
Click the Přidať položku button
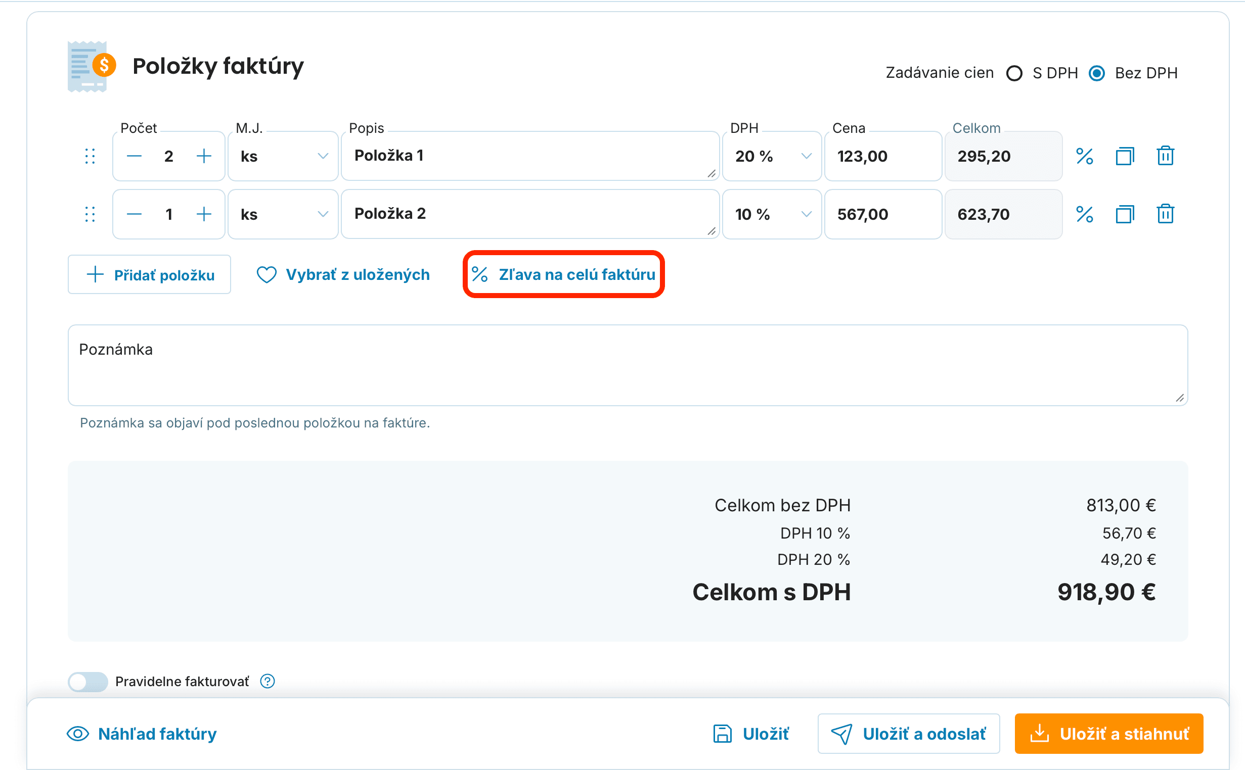tap(149, 274)
